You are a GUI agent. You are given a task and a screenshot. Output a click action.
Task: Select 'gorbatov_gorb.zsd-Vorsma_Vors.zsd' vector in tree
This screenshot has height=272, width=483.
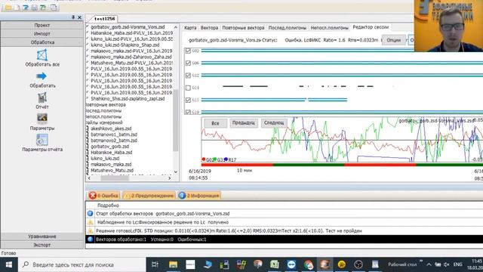(x=128, y=27)
